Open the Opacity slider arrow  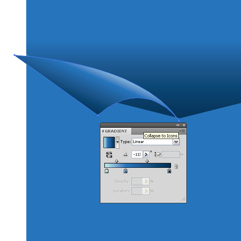pos(146,182)
